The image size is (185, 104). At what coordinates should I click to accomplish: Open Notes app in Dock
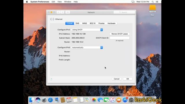(x=75, y=100)
